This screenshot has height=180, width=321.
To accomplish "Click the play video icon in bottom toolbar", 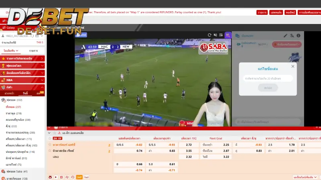I will point(56,177).
